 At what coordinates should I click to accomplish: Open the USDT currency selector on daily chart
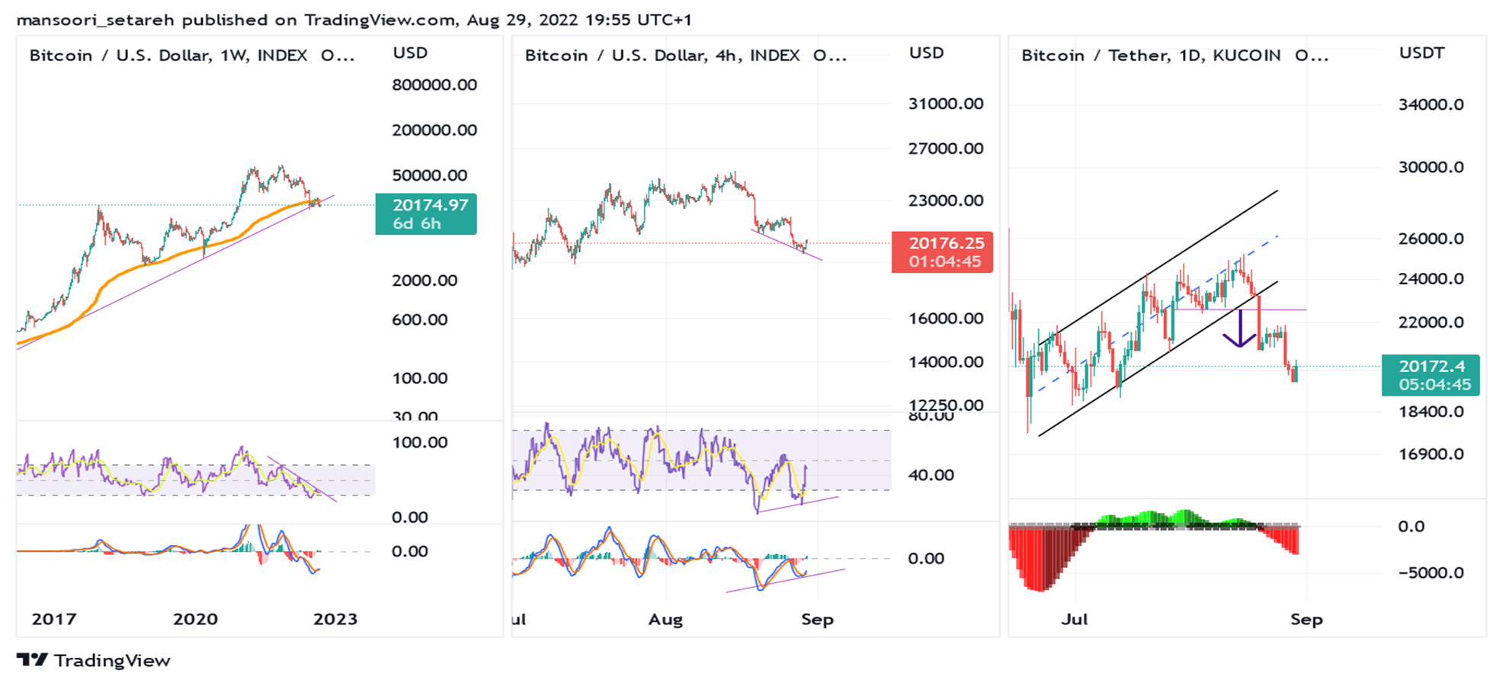click(x=1421, y=53)
